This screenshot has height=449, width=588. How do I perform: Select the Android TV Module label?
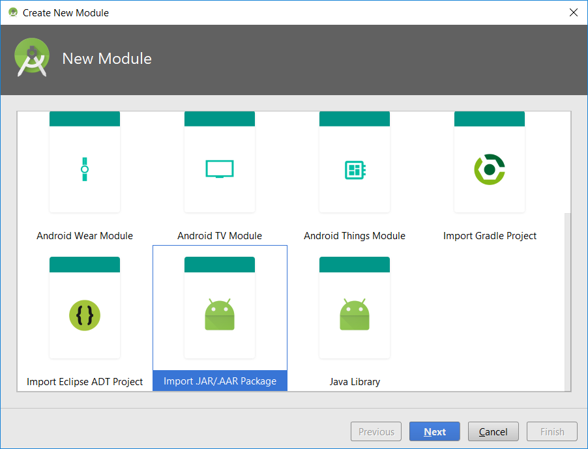point(220,236)
